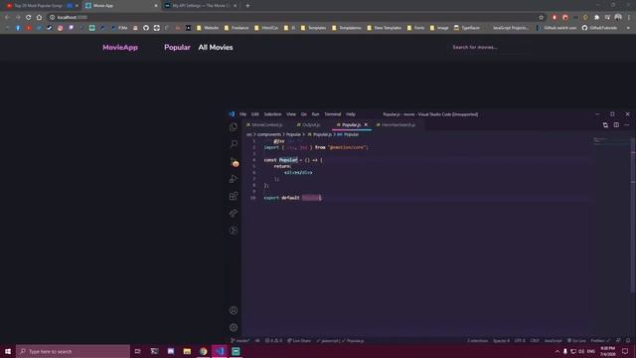636x358 pixels.
Task: Open the Templates bookmark folder
Action: pos(314,28)
